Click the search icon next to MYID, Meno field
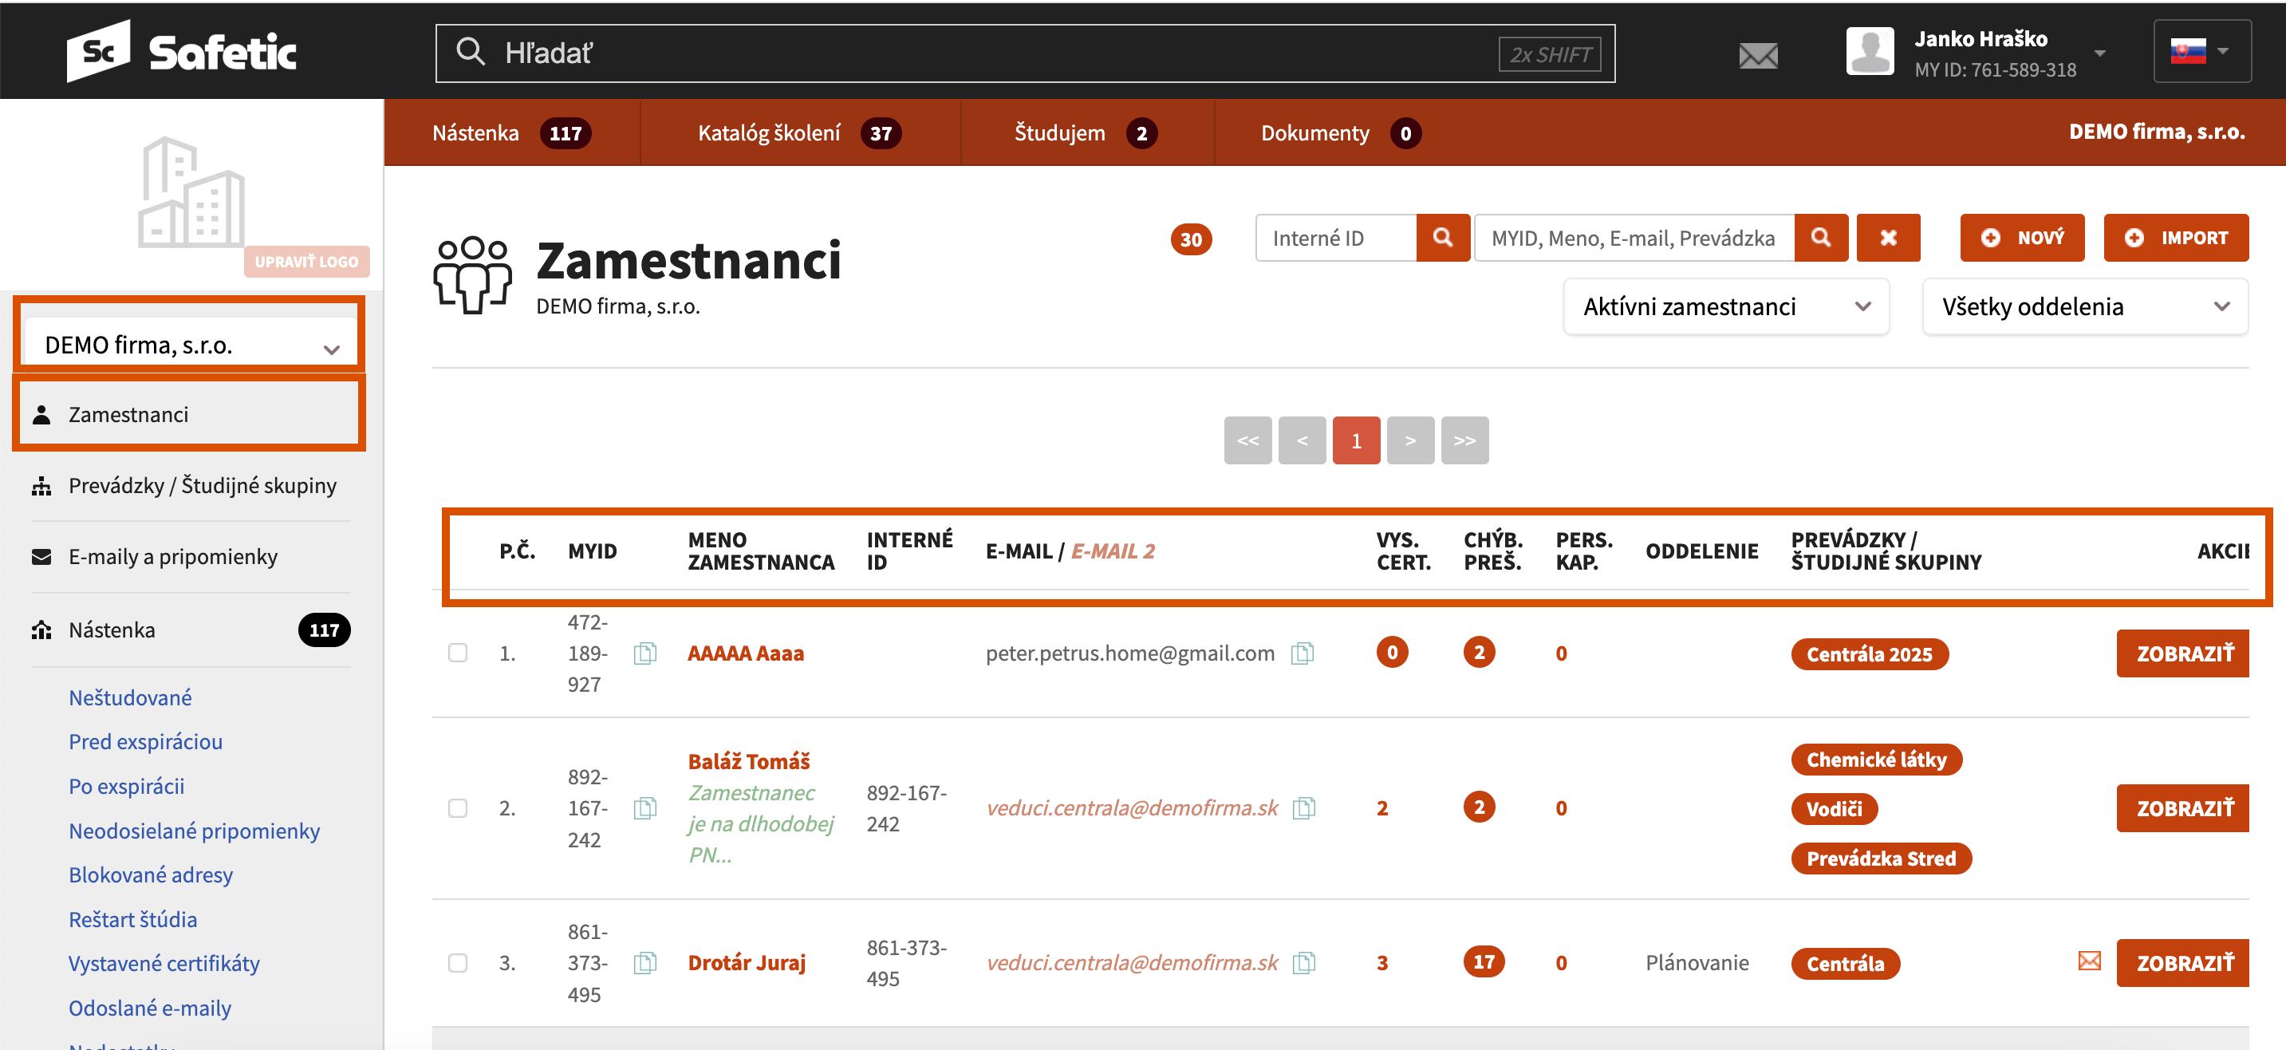 pyautogui.click(x=1821, y=238)
